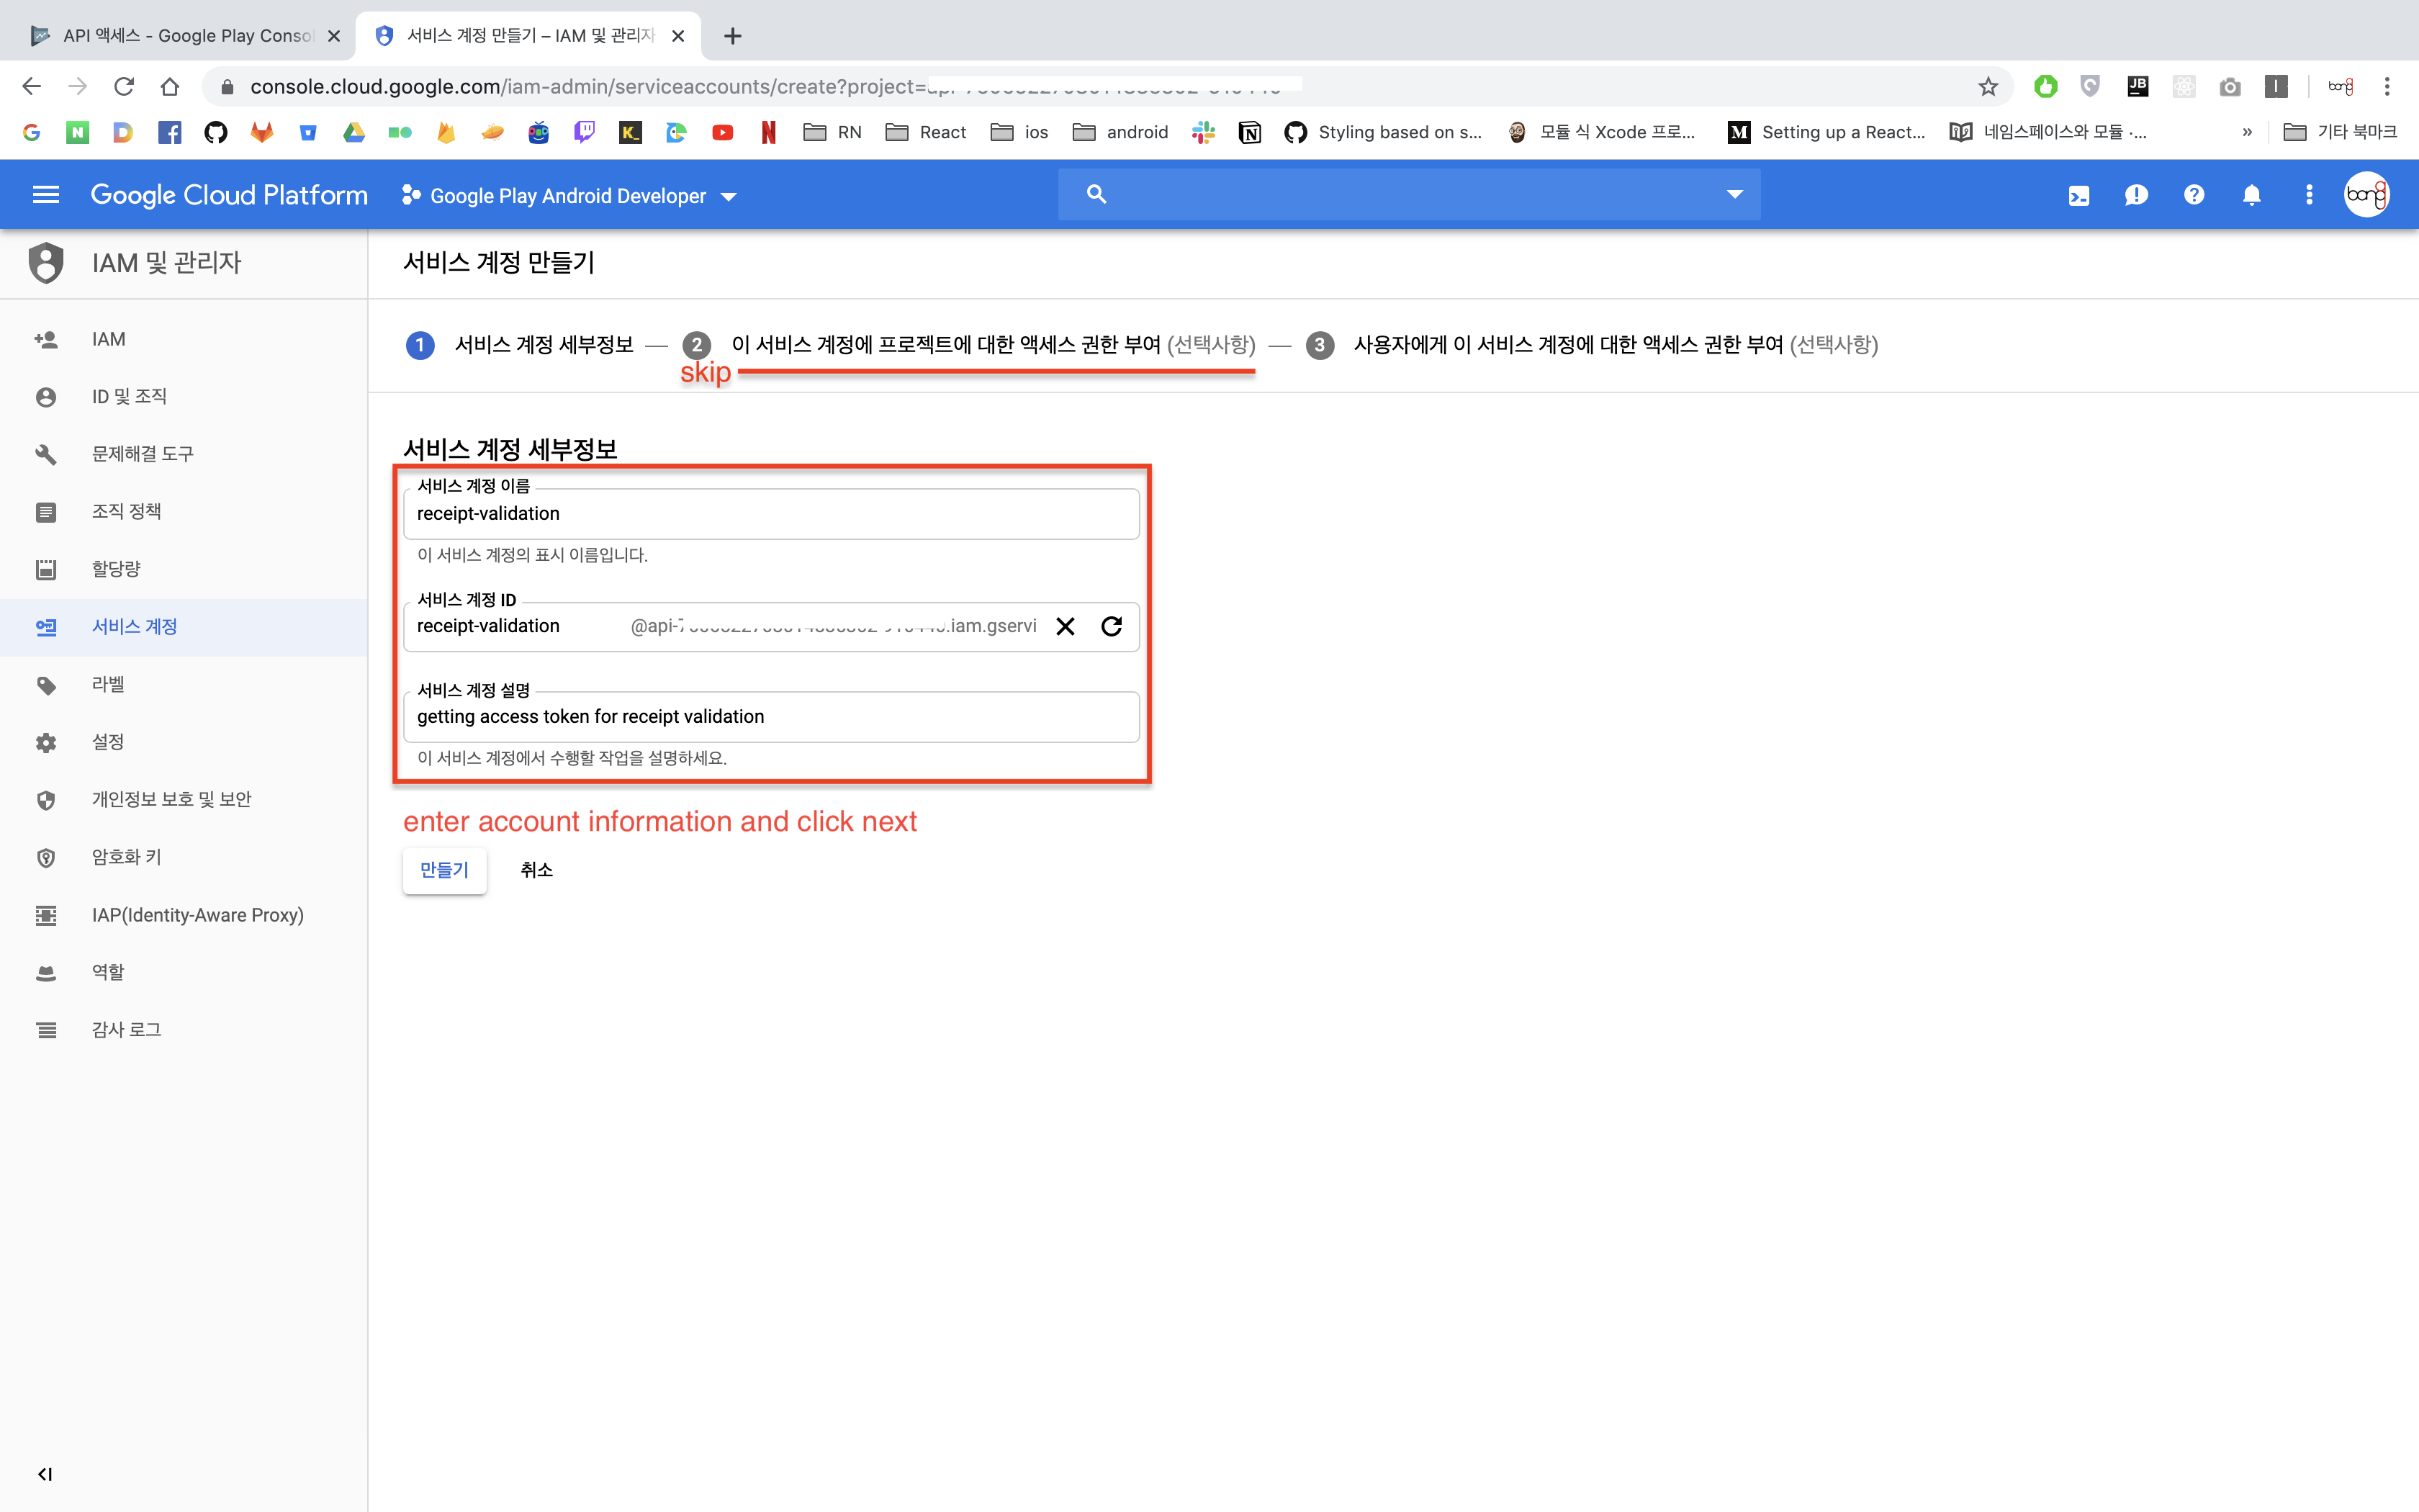The height and width of the screenshot is (1512, 2419).
Task: Click the 취소 cancel button
Action: point(536,870)
